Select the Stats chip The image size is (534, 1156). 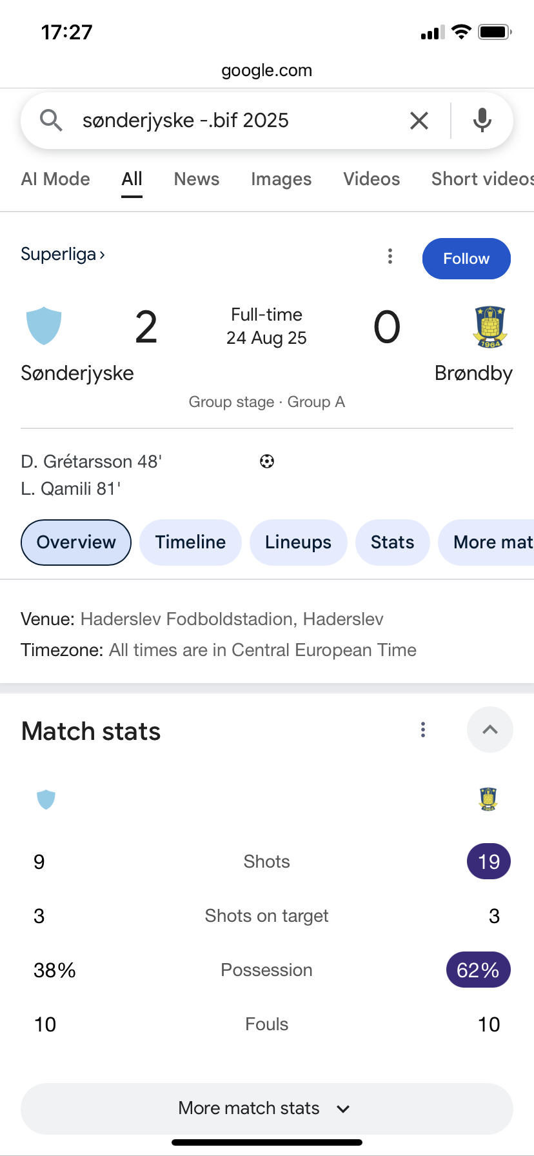[x=392, y=543]
